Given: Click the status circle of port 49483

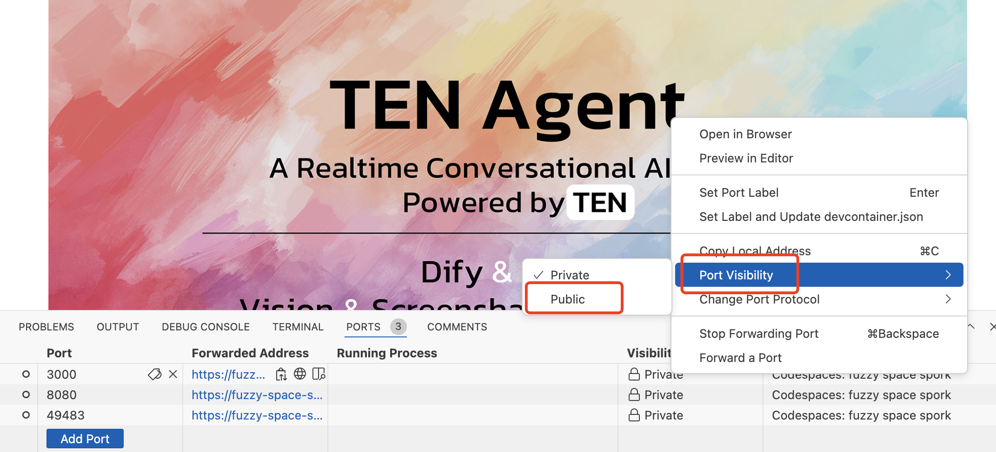Looking at the screenshot, I should [26, 415].
